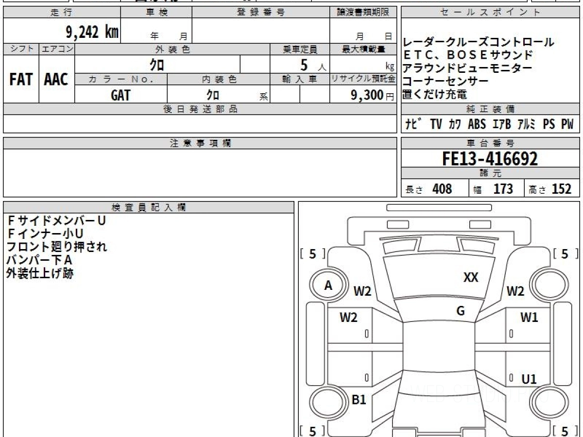Select the ABS equipment entry
Screen dimensions: 583x437
pos(477,124)
